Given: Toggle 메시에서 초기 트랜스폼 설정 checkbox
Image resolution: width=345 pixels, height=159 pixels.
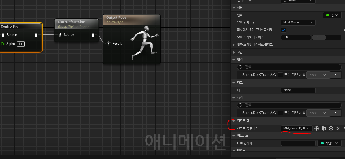Looking at the screenshot, I should click(284, 30).
